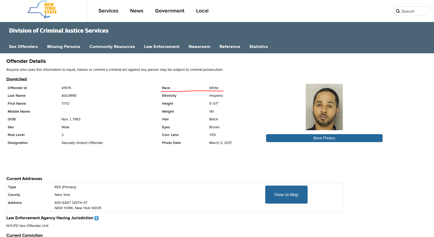View the Statistics section
This screenshot has height=237, width=434.
pos(258,47)
